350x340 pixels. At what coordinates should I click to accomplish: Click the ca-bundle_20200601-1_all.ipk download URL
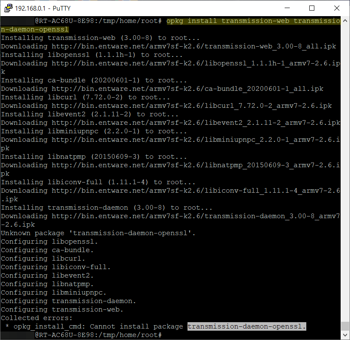[x=188, y=89]
